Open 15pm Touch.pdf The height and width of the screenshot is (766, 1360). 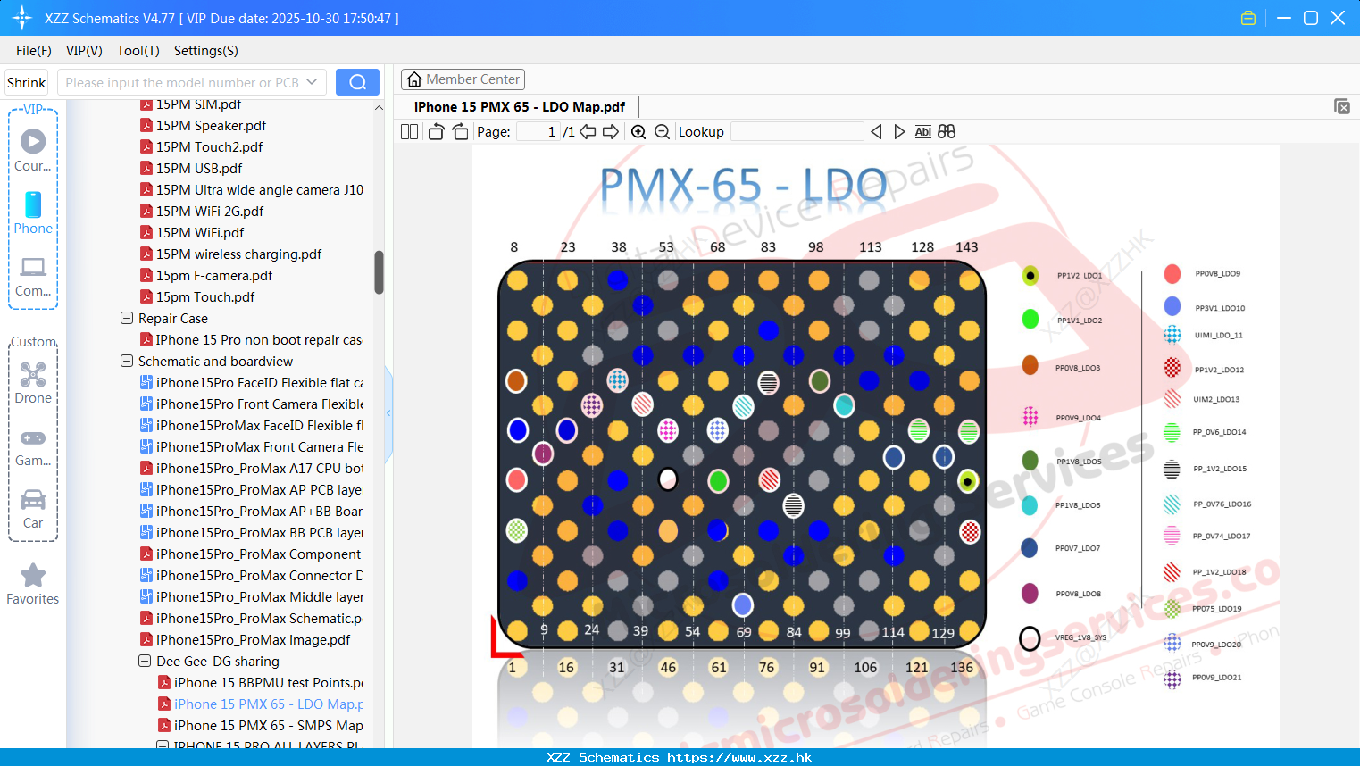coord(205,297)
